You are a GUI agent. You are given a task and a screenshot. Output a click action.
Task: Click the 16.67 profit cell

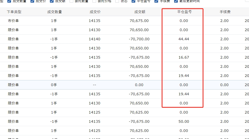pyautogui.click(x=184, y=58)
